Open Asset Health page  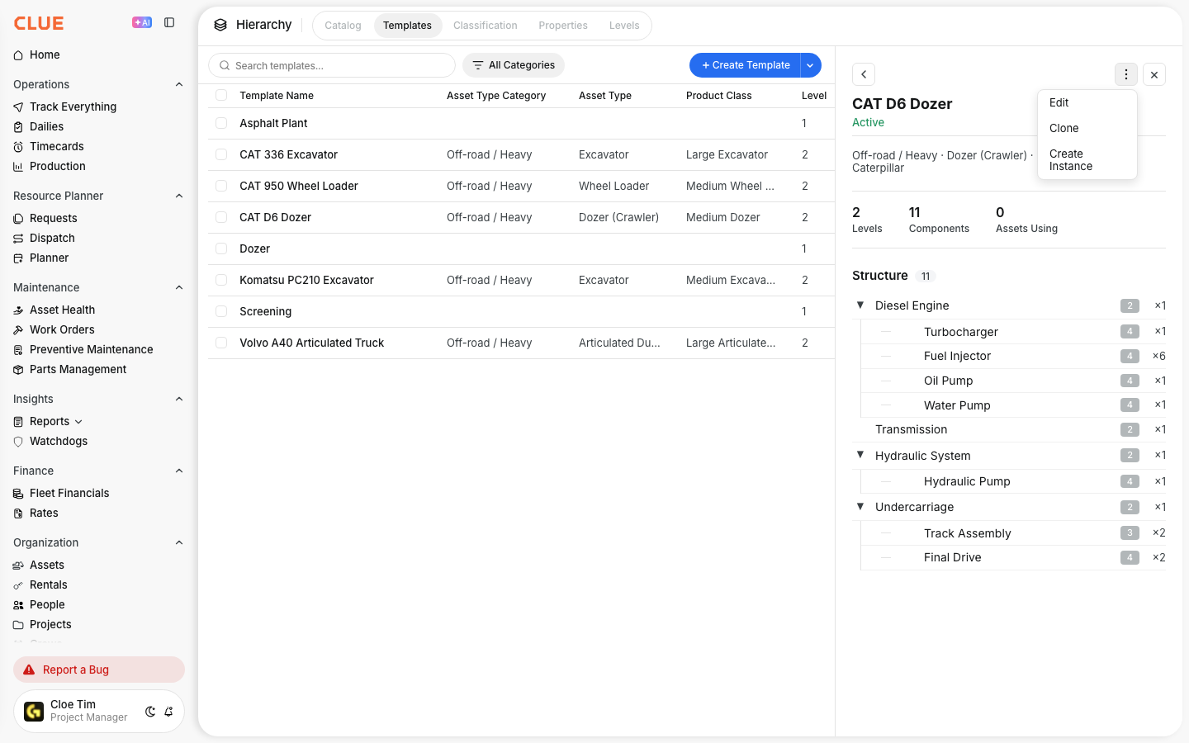62,310
